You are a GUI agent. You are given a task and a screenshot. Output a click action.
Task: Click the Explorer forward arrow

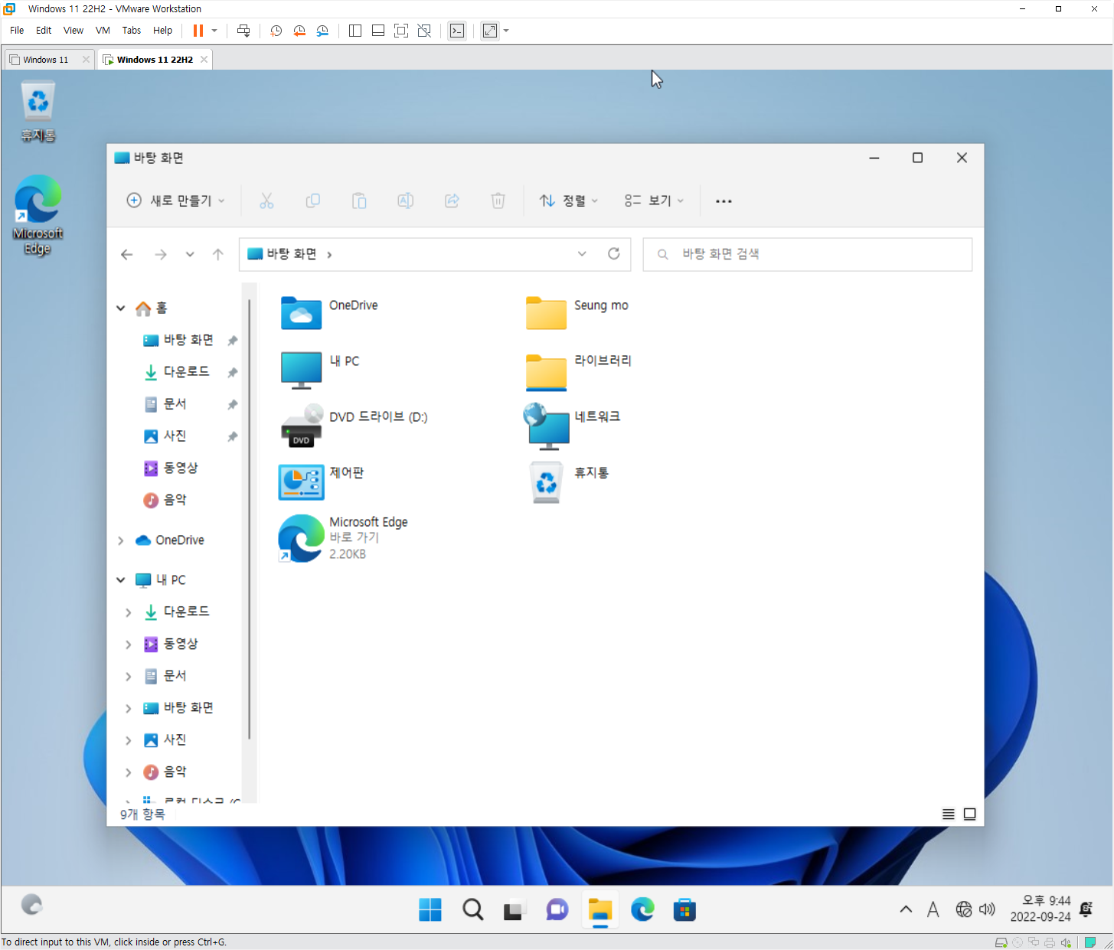point(161,254)
